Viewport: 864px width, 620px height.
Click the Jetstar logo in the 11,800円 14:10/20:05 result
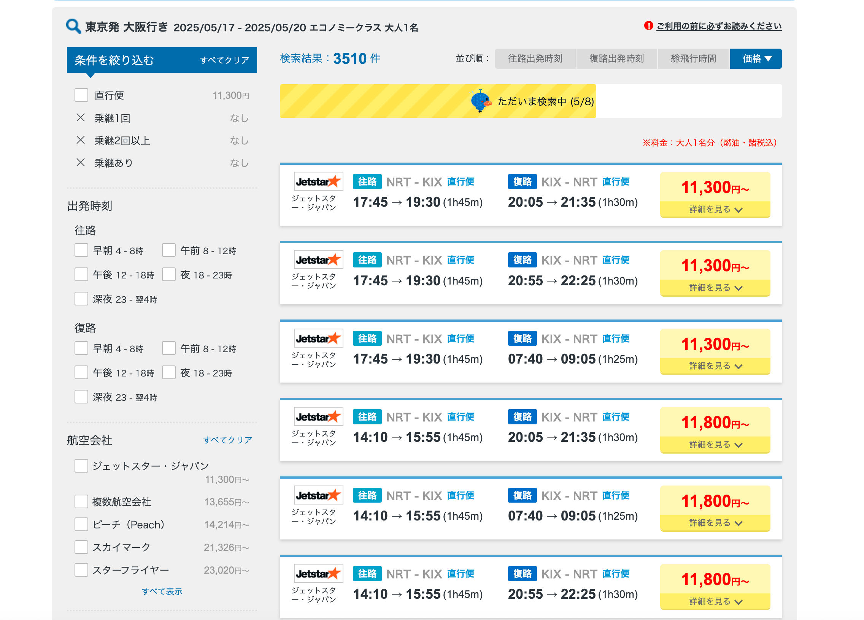[x=318, y=417]
